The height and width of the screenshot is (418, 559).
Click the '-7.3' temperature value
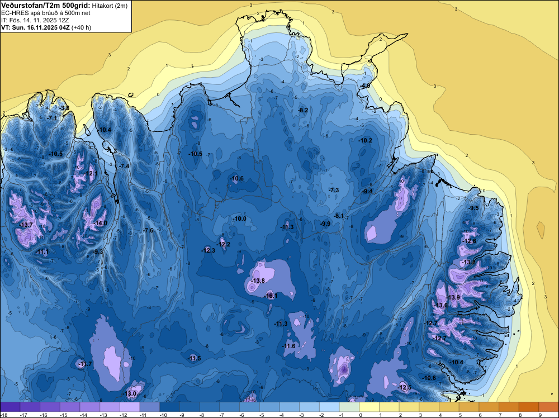(x=334, y=191)
